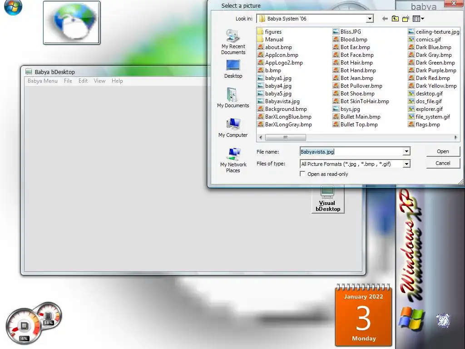Click the Back arrow in dialog toolbar
Screen dimensions: 465x349
[x=385, y=19]
